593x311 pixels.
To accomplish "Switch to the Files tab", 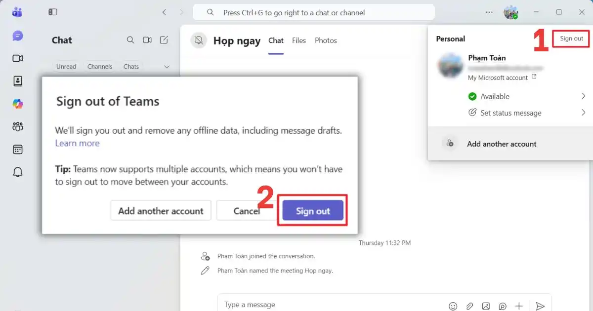I will point(299,40).
